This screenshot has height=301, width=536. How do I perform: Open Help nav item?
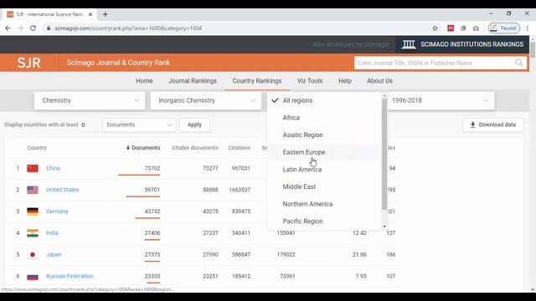(345, 81)
